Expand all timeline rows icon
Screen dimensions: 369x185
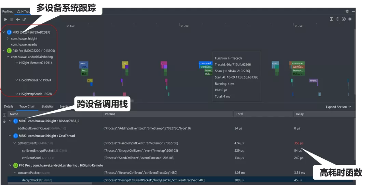tap(331, 19)
